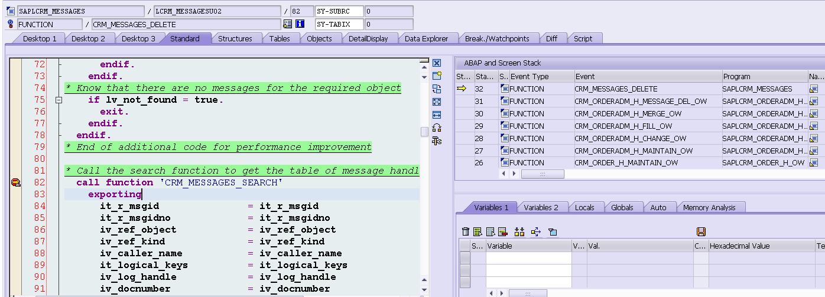Click the yellow current-position arrow in stack row 32

point(462,89)
